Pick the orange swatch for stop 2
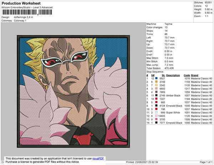This screenshot has height=165, width=214. click(156, 82)
